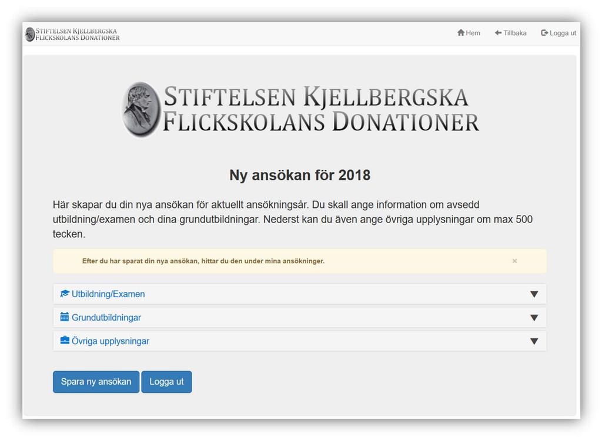Click the graduation cap icon beside Utbildning/Examen

pos(65,294)
